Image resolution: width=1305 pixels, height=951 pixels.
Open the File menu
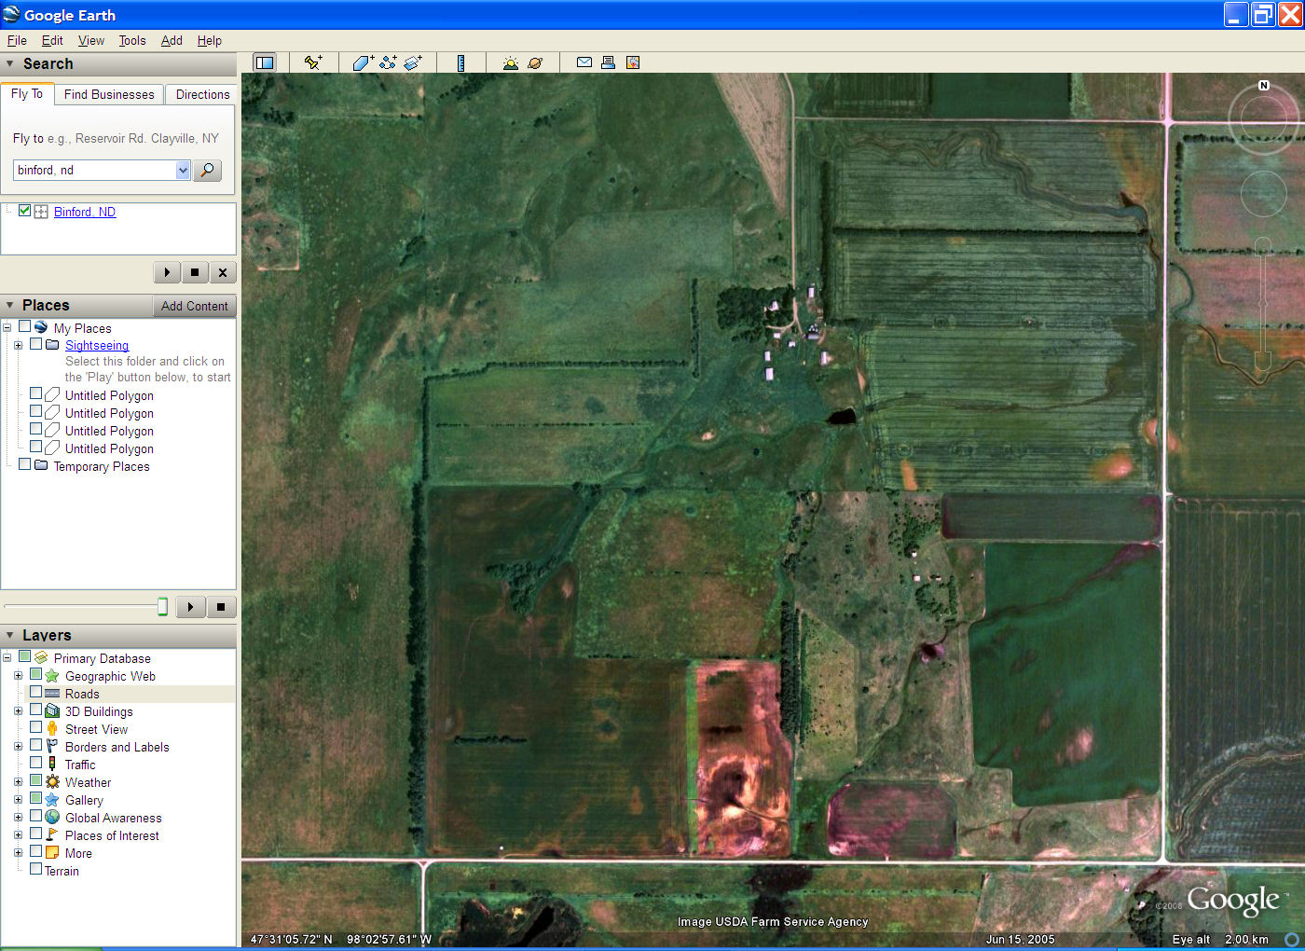(17, 40)
